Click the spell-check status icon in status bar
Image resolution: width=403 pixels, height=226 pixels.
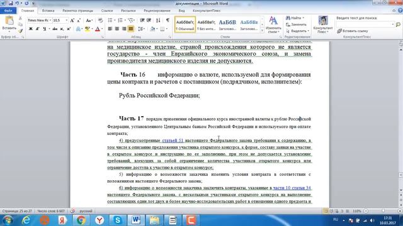coord(73,211)
